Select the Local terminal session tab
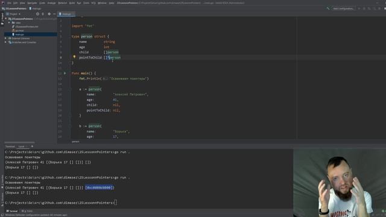The image size is (386, 217). [22, 146]
